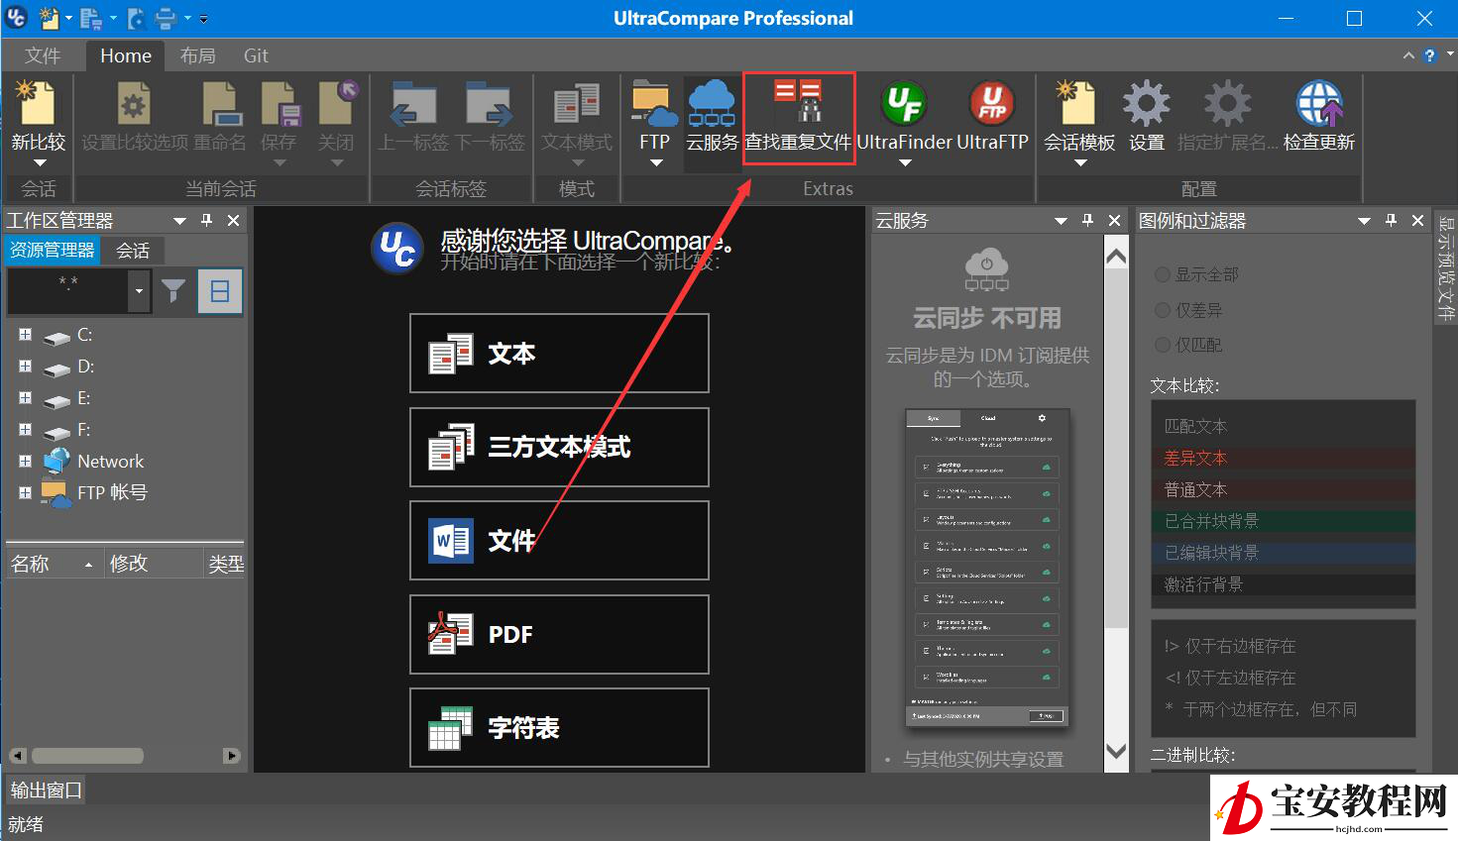Start a 文本 comparison
This screenshot has width=1458, height=841.
pyautogui.click(x=559, y=354)
